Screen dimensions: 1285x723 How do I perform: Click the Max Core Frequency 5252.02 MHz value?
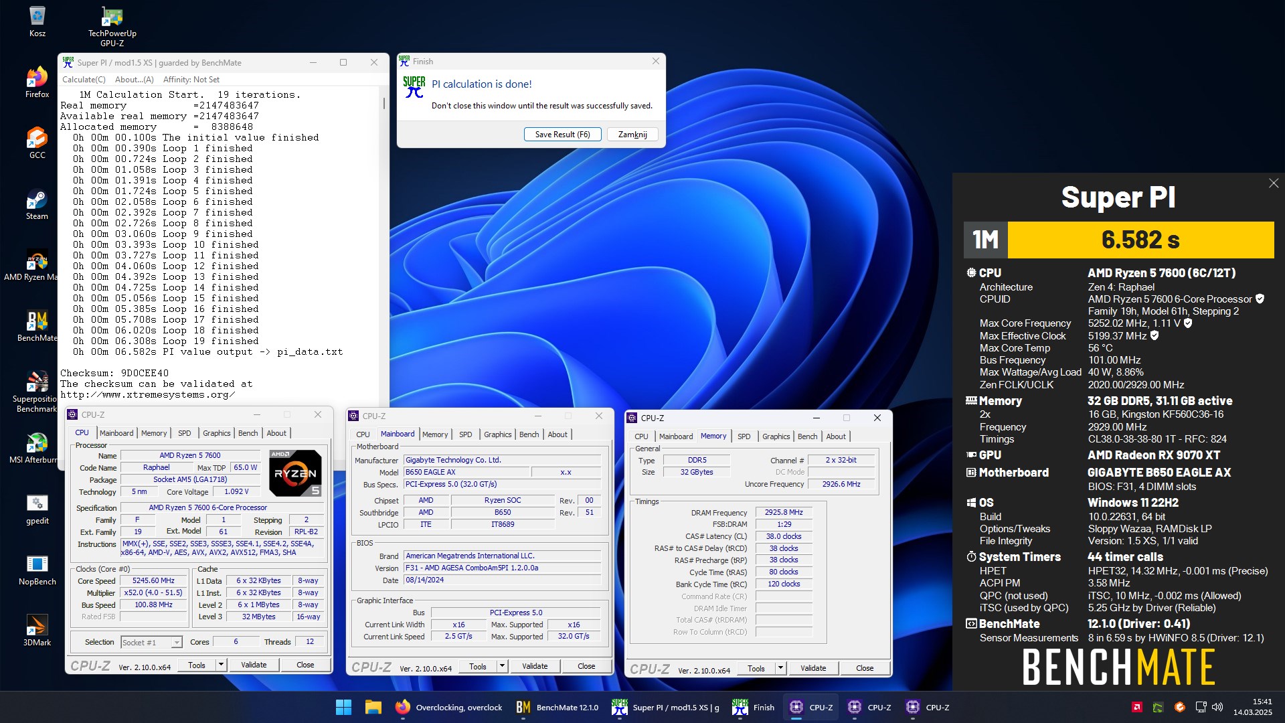(1134, 323)
